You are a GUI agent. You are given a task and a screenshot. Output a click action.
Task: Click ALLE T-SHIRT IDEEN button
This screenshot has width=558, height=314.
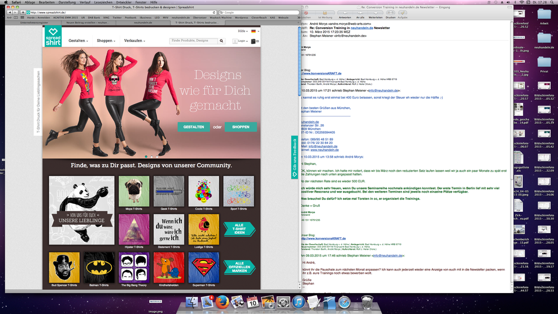tap(239, 229)
